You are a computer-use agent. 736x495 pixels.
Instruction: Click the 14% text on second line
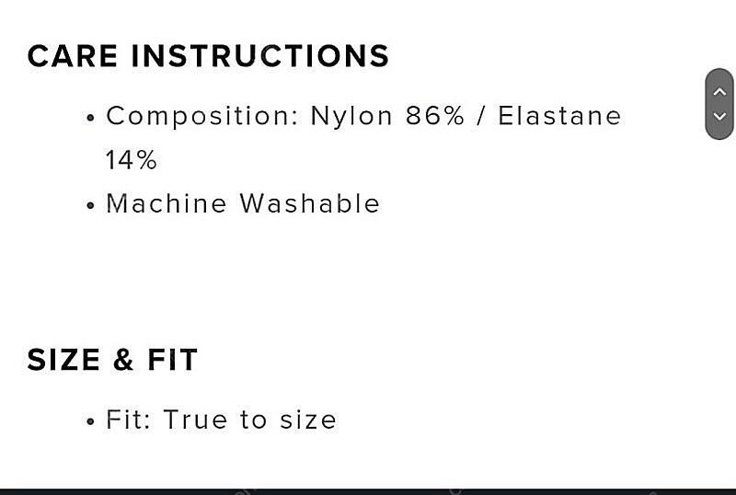coord(132,160)
